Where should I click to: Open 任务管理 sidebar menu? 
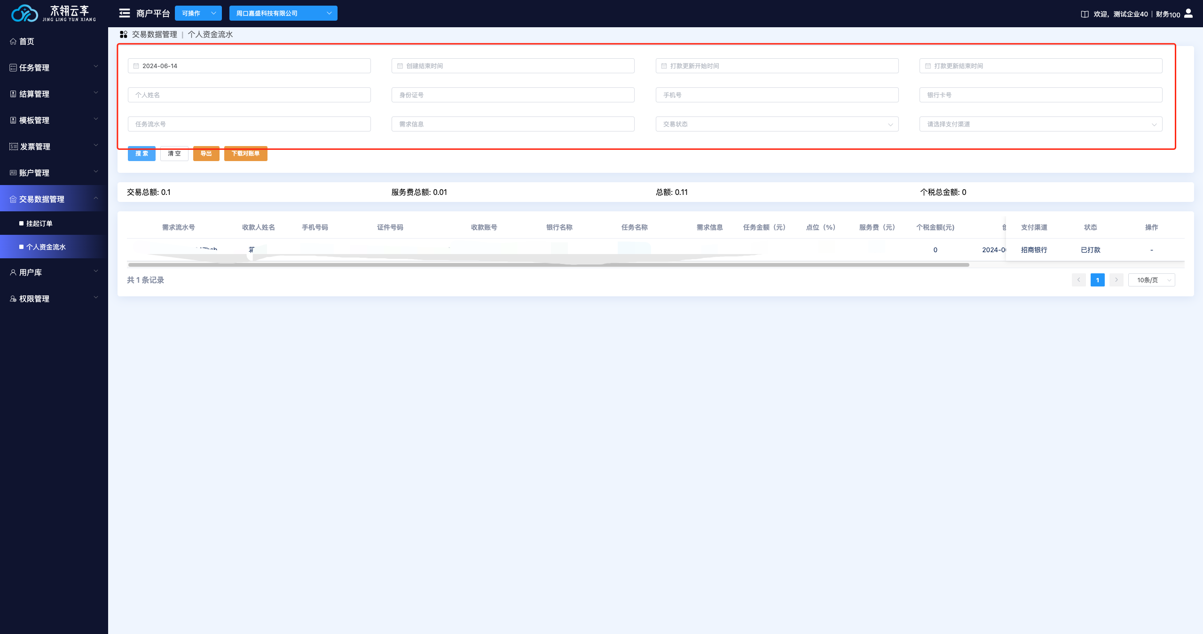(54, 68)
